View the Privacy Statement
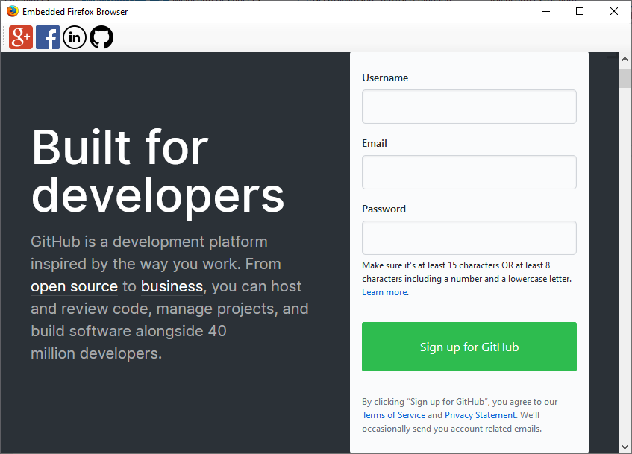632x454 pixels. point(480,414)
